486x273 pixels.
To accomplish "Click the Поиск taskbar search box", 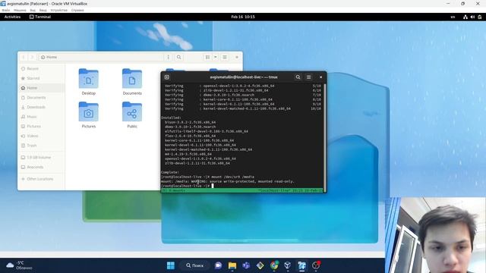I will (195, 265).
